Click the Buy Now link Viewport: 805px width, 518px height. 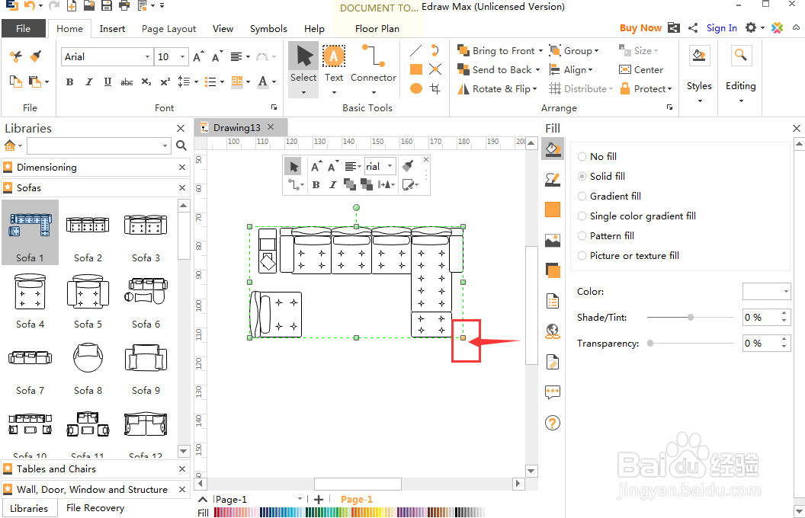coord(640,27)
